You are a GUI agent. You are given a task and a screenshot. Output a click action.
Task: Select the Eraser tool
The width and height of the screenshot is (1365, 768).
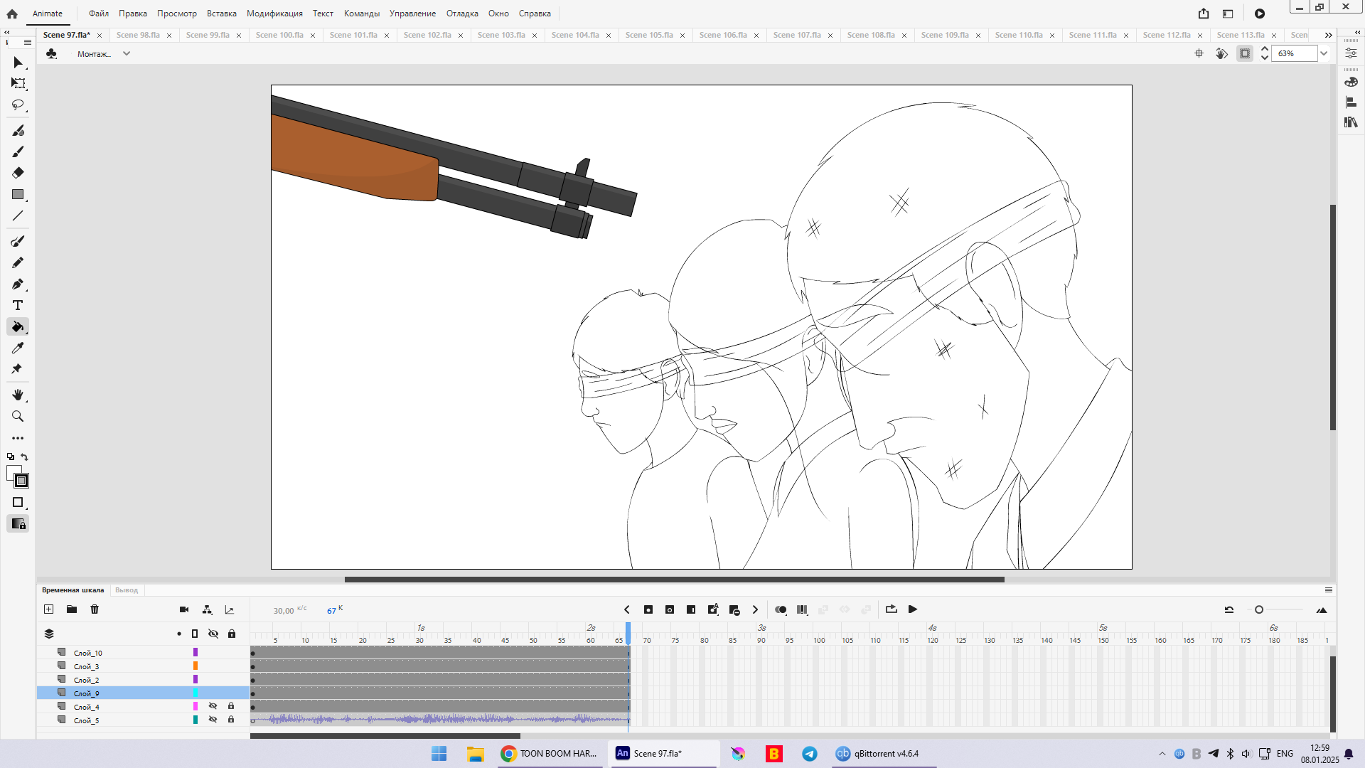(18, 173)
